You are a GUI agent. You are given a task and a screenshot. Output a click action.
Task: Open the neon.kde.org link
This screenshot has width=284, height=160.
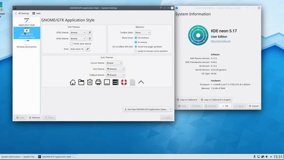221,41
